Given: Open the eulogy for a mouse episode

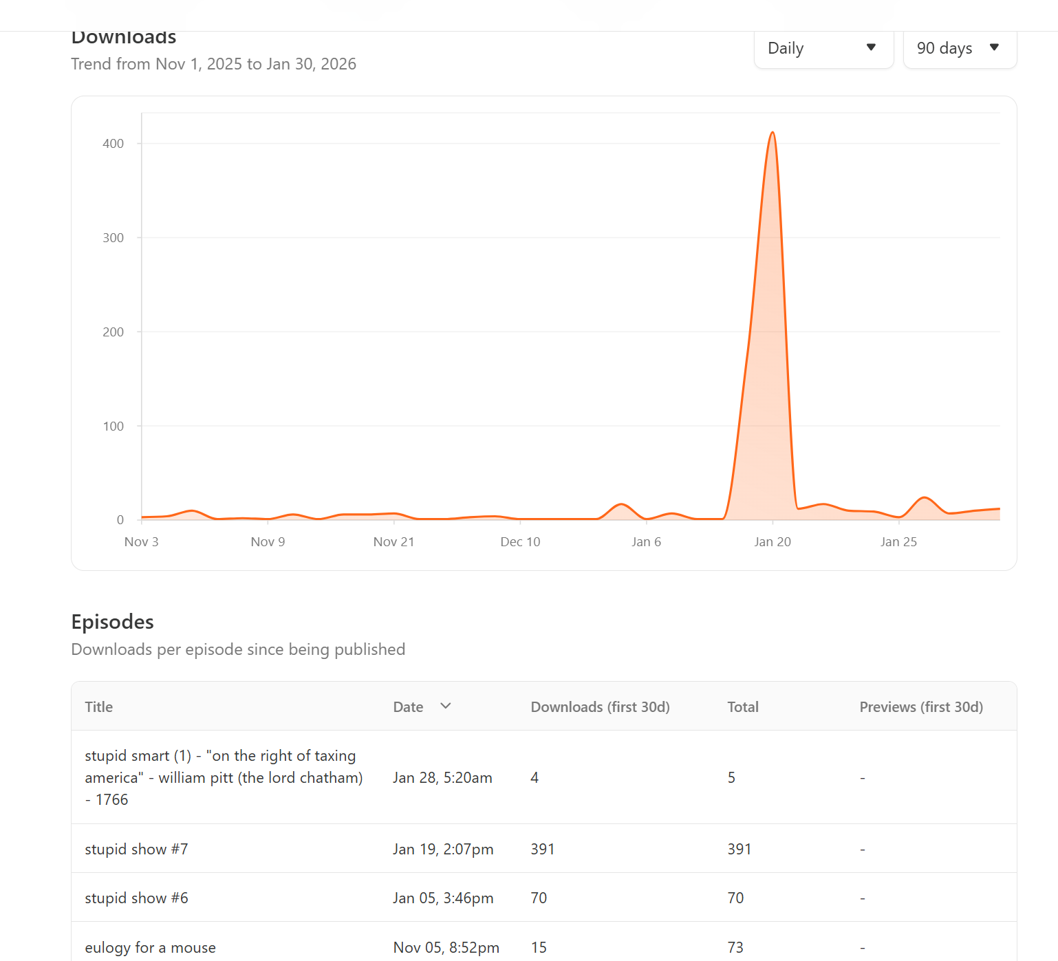Looking at the screenshot, I should pos(150,947).
